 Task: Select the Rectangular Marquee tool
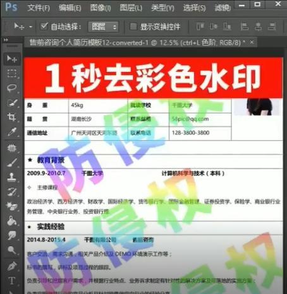point(12,74)
